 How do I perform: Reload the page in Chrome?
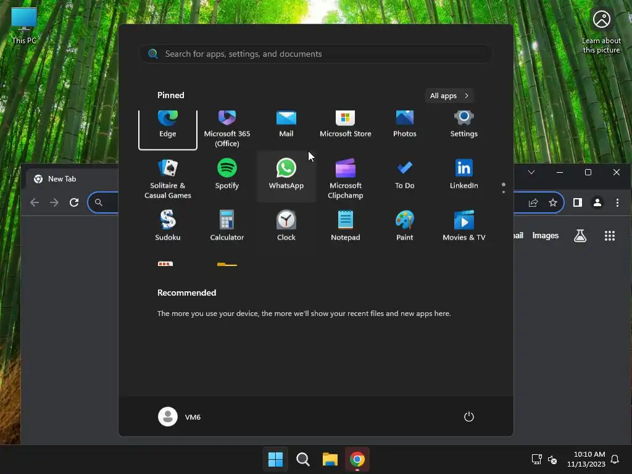pyautogui.click(x=74, y=202)
